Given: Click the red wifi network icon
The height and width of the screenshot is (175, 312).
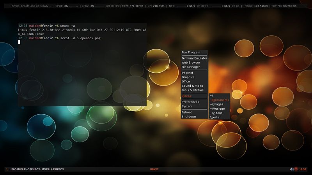Looking at the screenshot, I should point(296,169).
